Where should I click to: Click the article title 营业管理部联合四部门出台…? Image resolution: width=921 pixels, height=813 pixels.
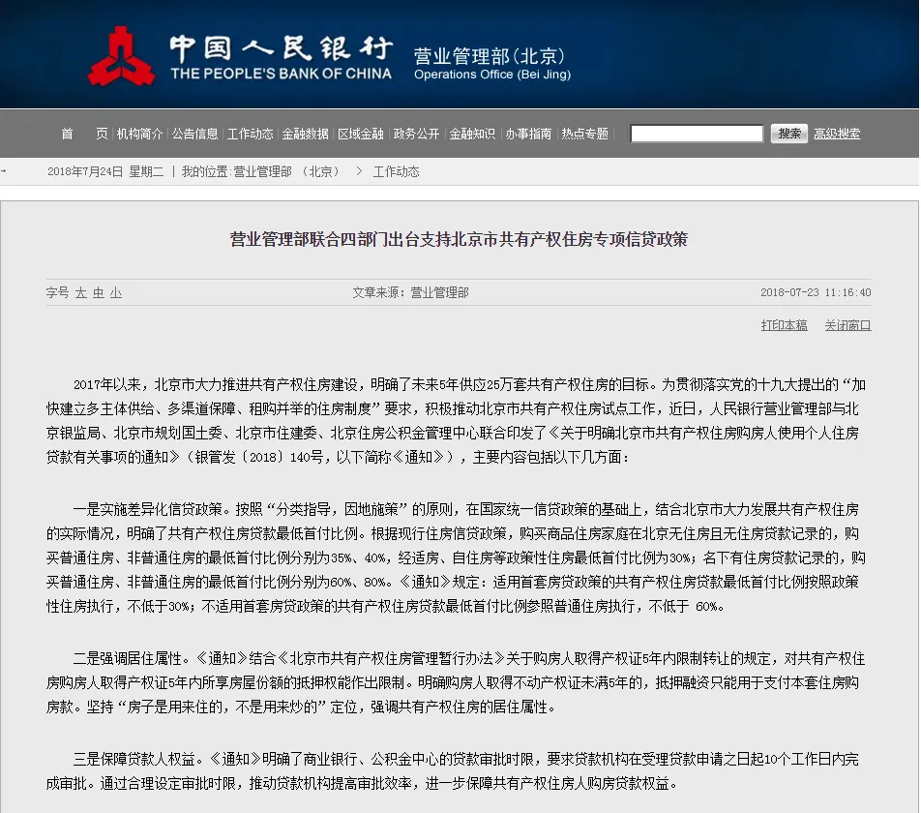pyautogui.click(x=459, y=240)
